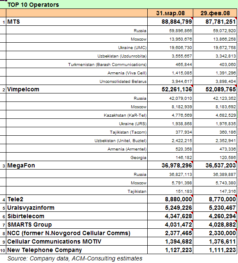Select NCC (former N.Novgorod Cellular Comms) cell
238x263 pixels.
coord(77,233)
